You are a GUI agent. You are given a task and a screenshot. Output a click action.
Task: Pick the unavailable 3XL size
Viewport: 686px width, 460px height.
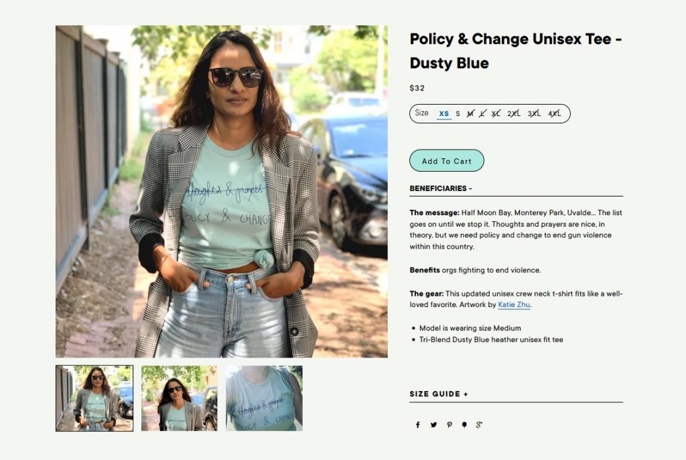(x=534, y=113)
